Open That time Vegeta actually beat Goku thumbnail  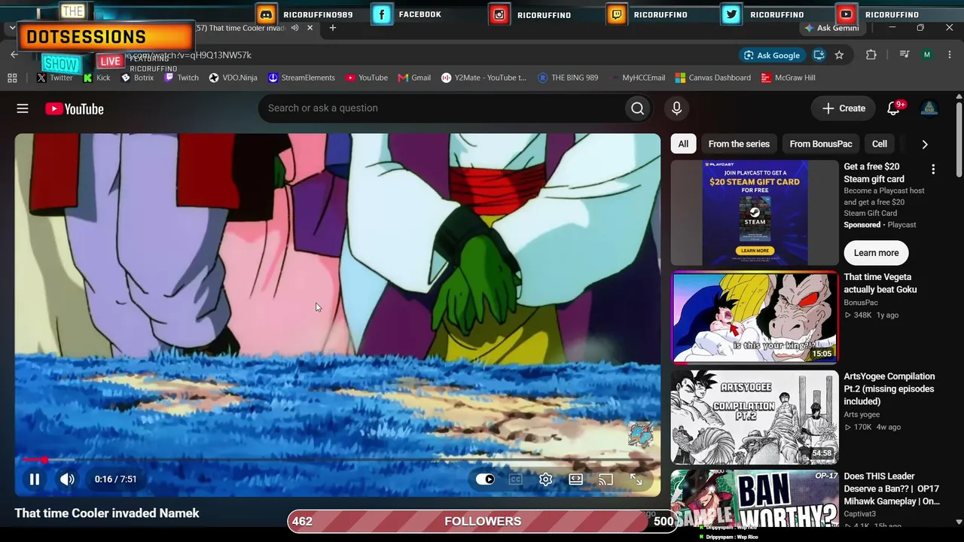755,318
